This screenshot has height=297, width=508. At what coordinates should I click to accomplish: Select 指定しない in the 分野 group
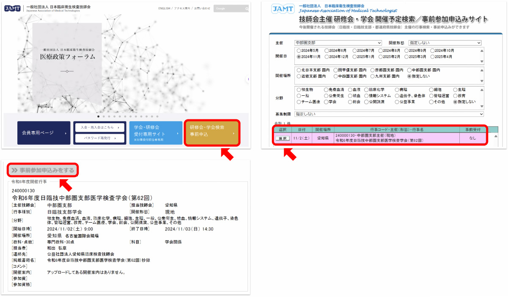[x=455, y=102]
